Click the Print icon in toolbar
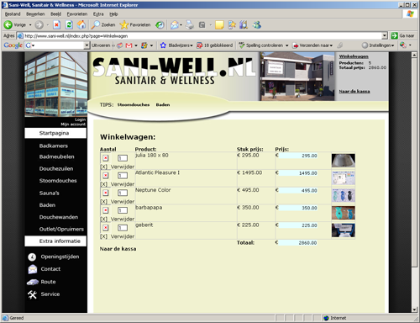The image size is (420, 323). tap(190, 25)
